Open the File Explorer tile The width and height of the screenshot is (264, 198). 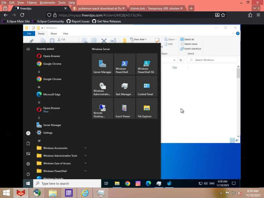pyautogui.click(x=147, y=108)
